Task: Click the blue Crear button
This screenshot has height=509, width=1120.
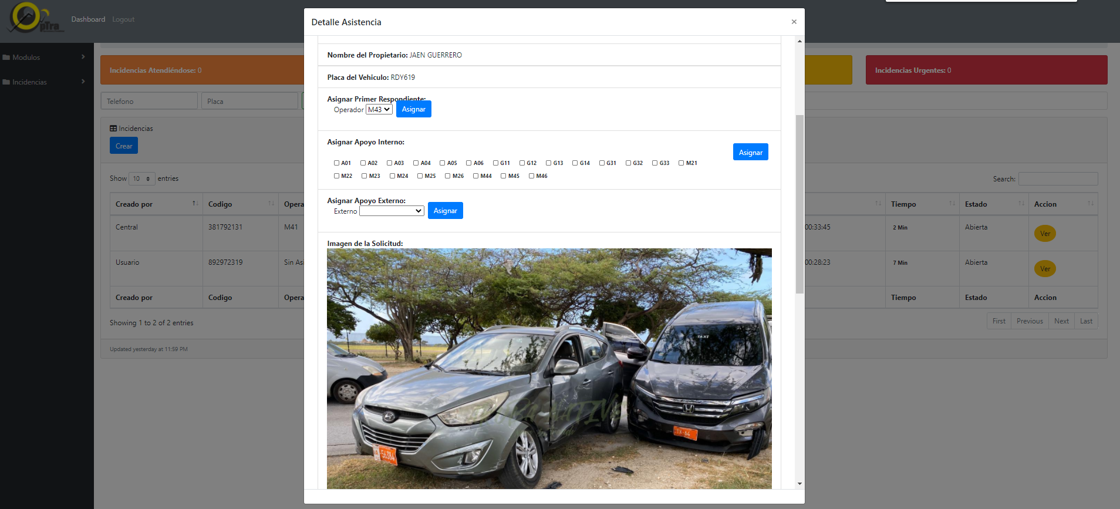Action: [x=124, y=146]
